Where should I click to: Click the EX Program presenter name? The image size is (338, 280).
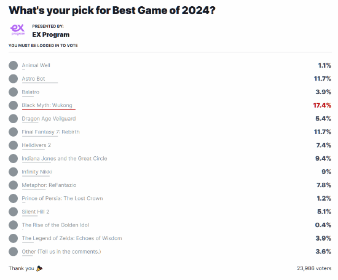point(51,34)
